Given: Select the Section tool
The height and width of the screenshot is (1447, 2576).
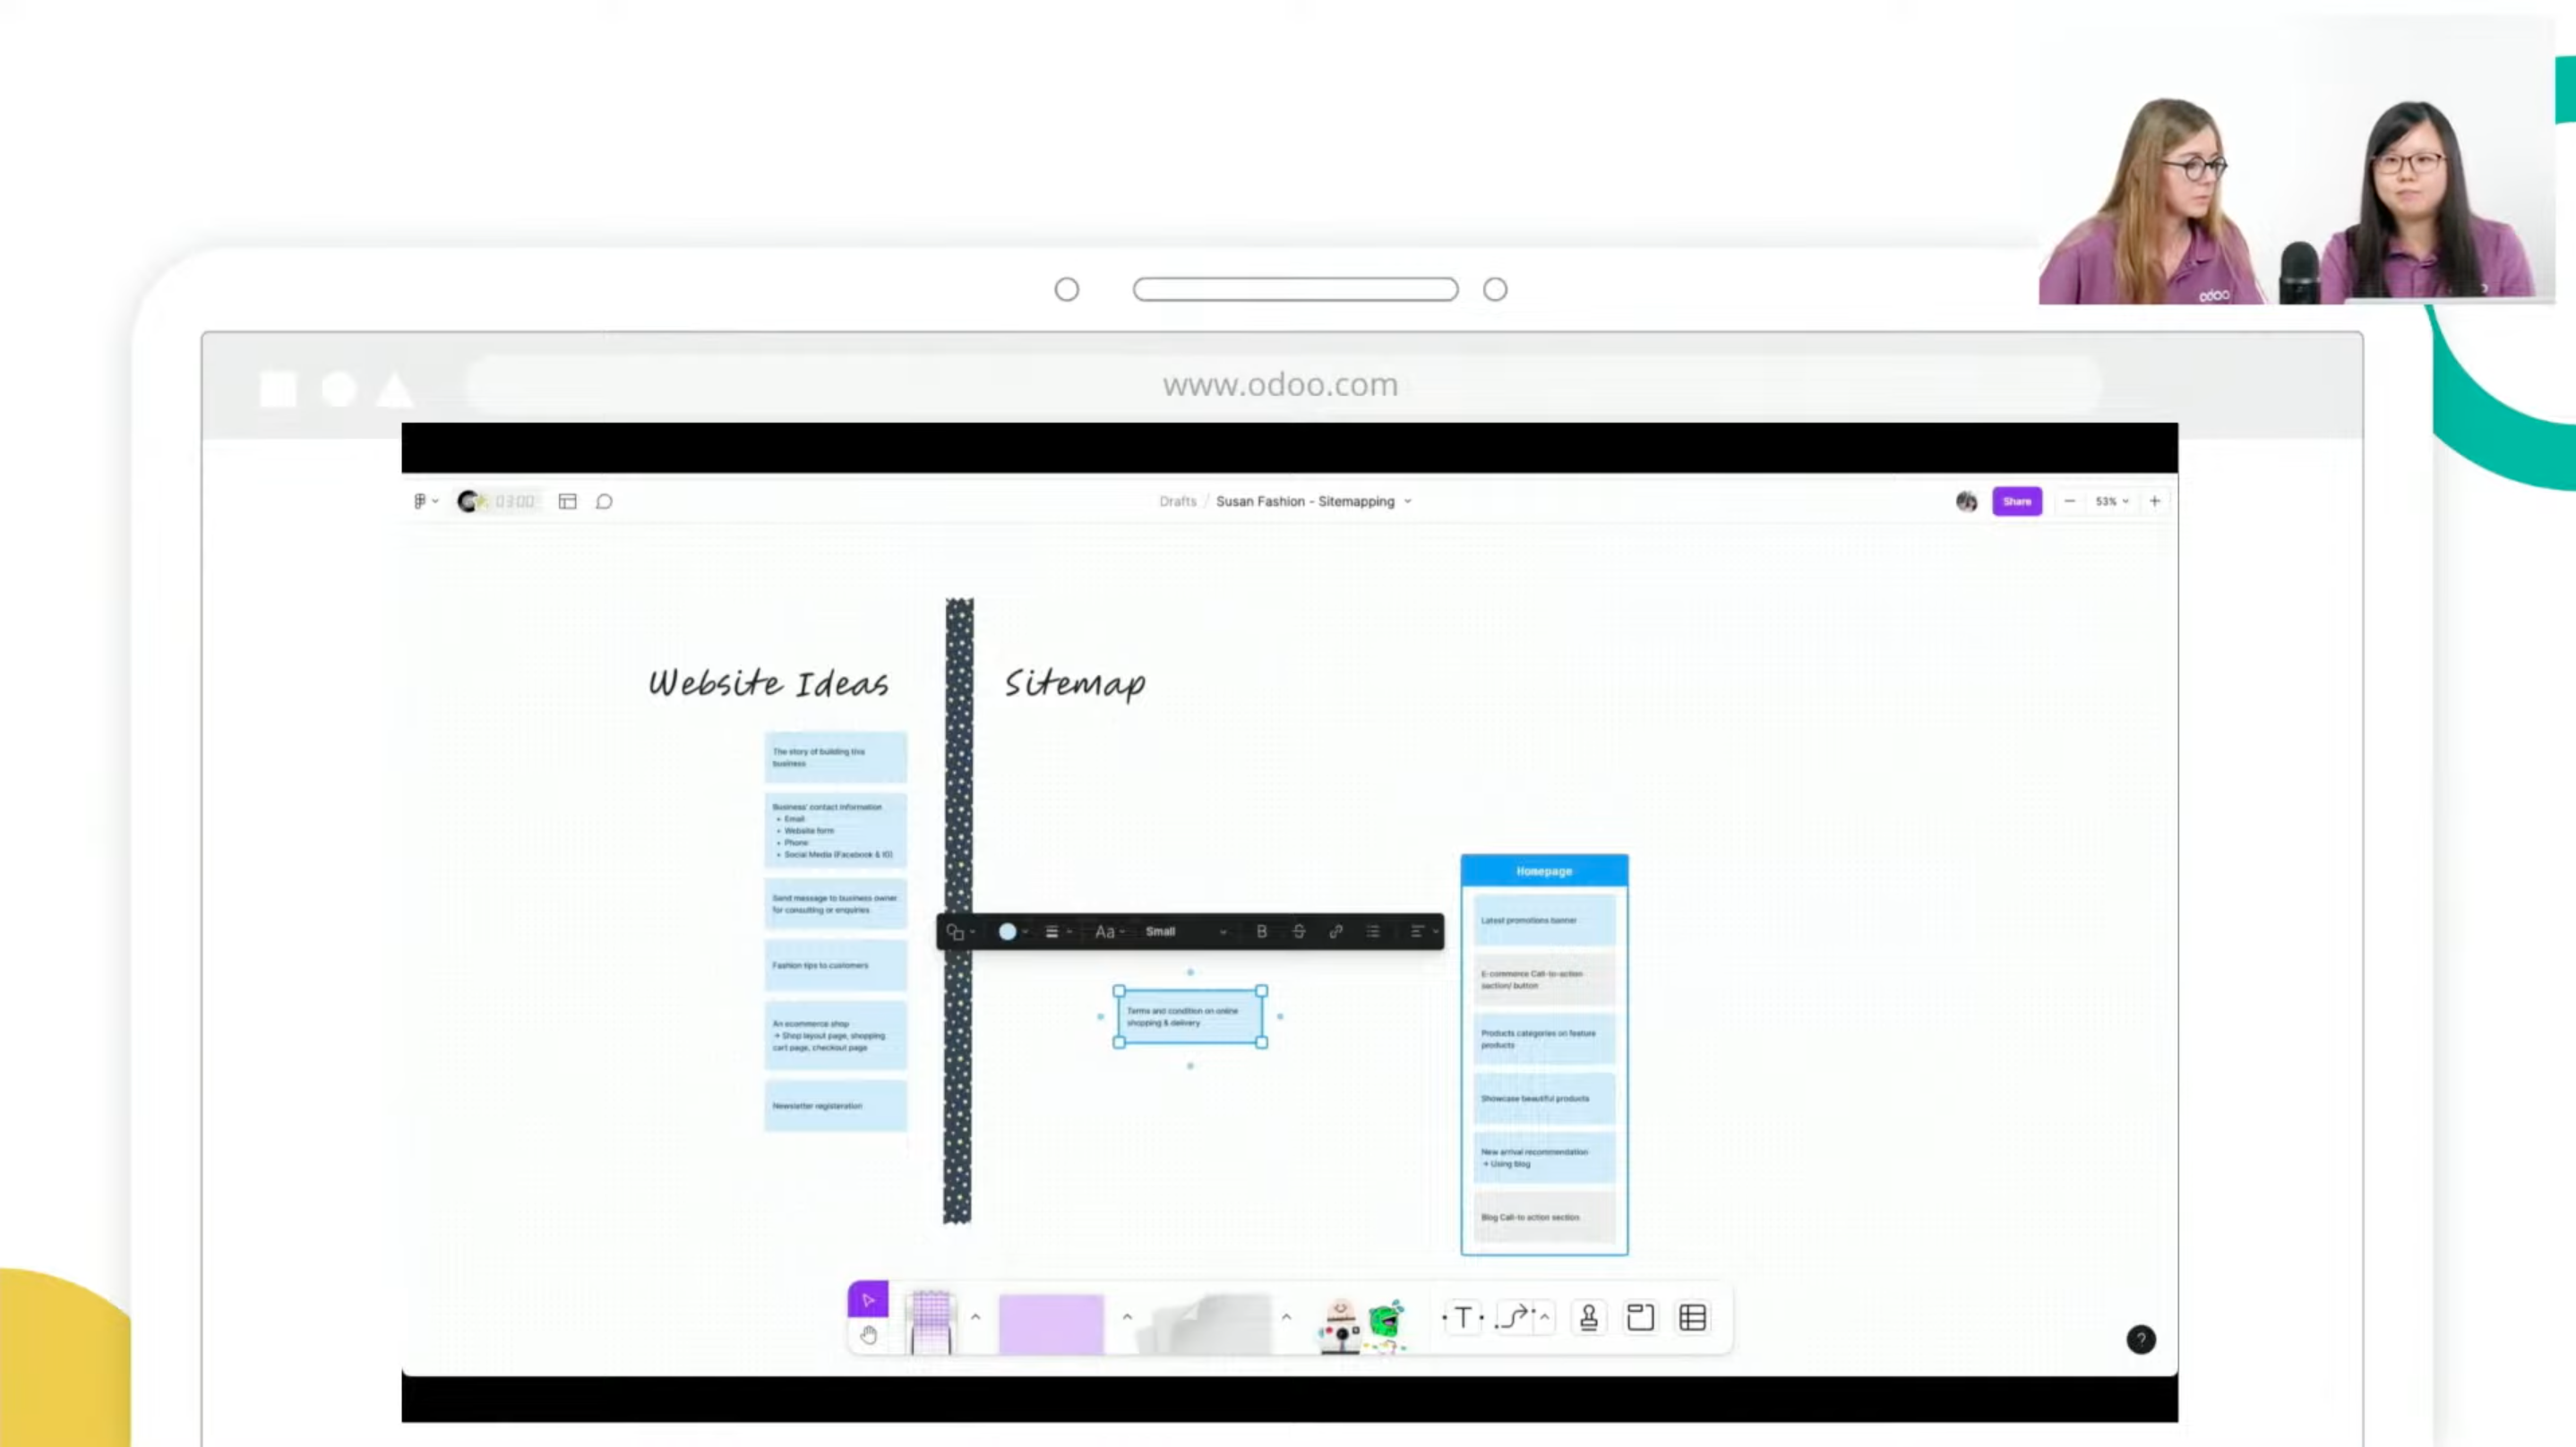Looking at the screenshot, I should 1640,1318.
